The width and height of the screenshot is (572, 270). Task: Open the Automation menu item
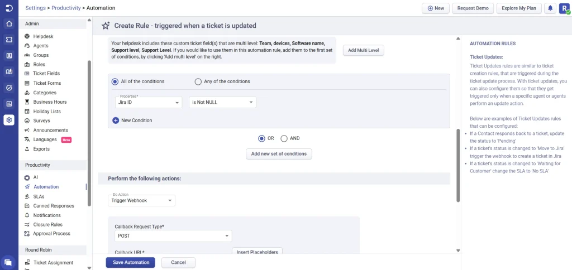click(x=46, y=187)
